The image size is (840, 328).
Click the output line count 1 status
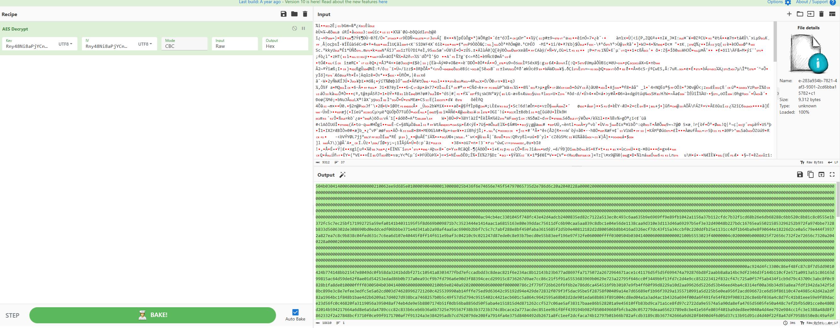[340, 323]
